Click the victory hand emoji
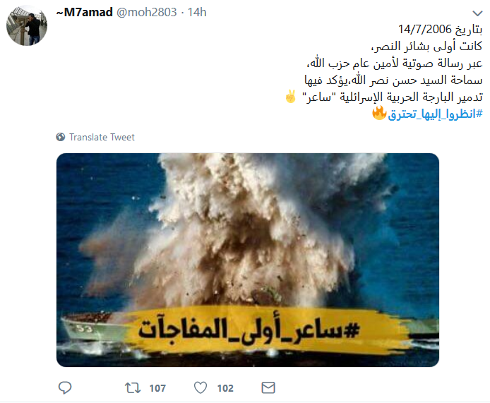This screenshot has height=403, width=490. tap(291, 97)
